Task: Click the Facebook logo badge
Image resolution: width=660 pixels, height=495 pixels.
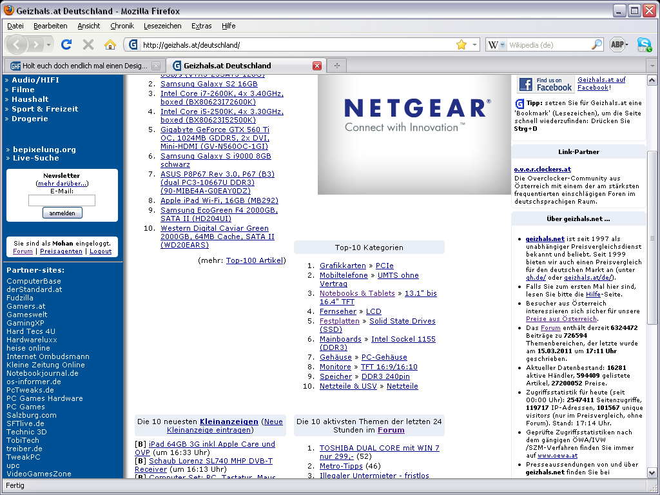Action: pos(545,84)
